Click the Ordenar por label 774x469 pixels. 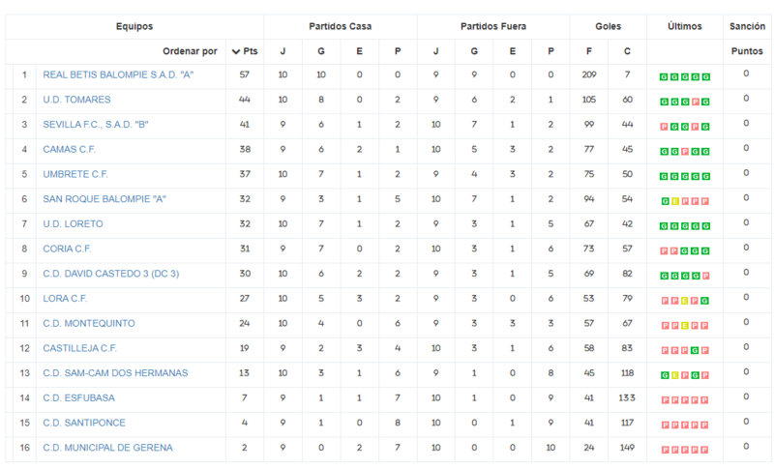pos(190,51)
